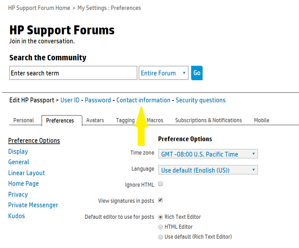Open the Private Messenger preferences
299x248 pixels.
[33, 205]
